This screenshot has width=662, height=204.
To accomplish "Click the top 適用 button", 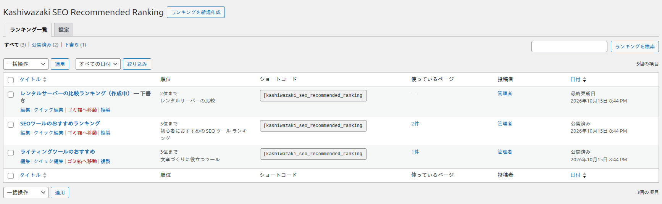I will [60, 64].
